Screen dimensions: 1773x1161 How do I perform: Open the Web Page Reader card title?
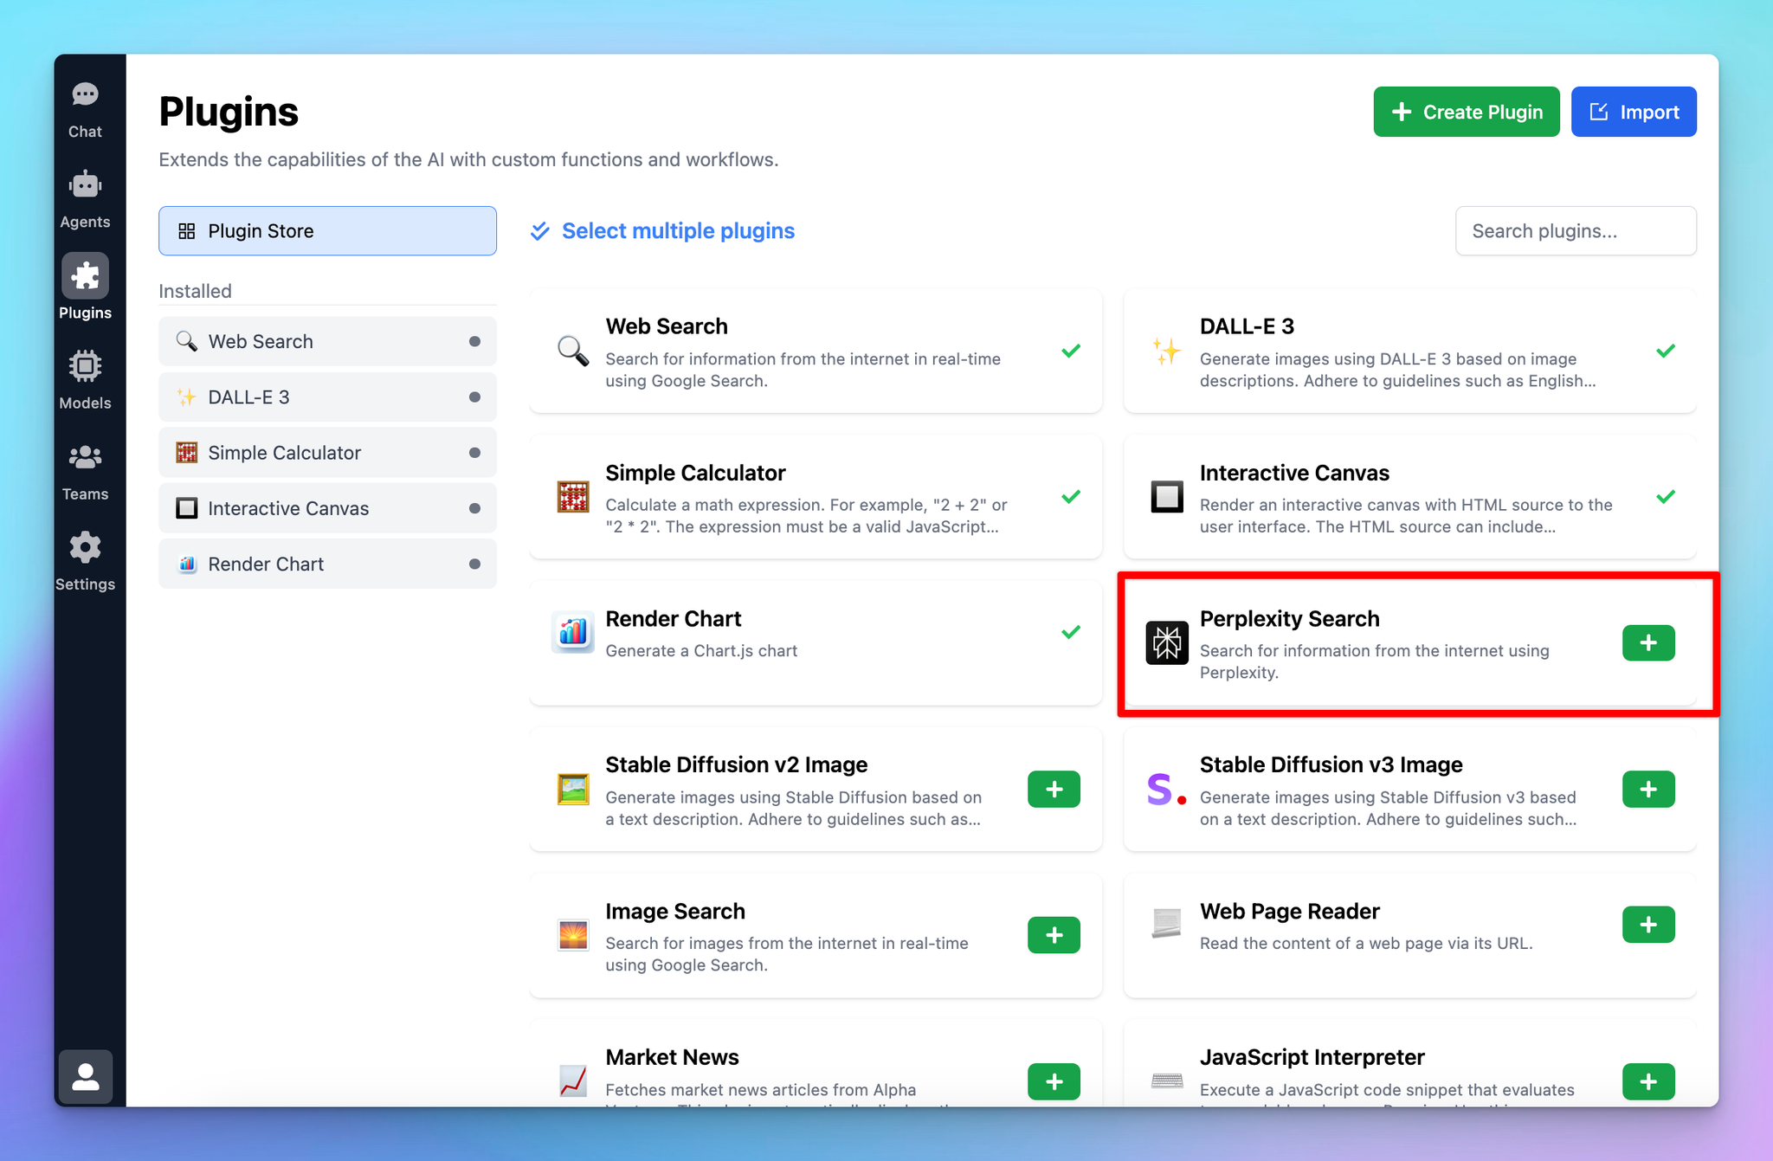tap(1289, 912)
